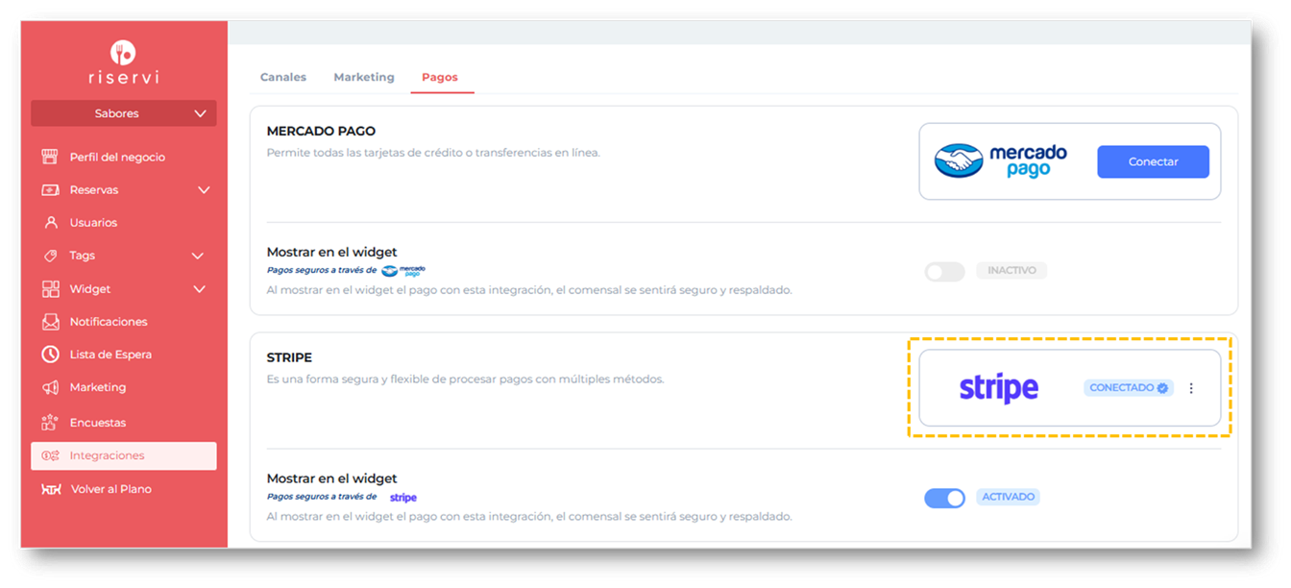
Task: Click the Marketing megaphone icon in sidebar
Action: coord(51,388)
